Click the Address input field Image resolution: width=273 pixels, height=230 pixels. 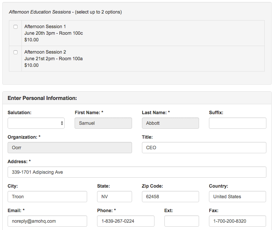(x=137, y=172)
